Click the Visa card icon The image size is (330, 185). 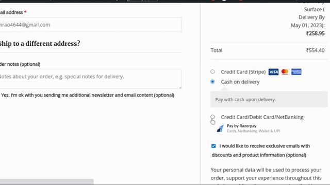(273, 72)
